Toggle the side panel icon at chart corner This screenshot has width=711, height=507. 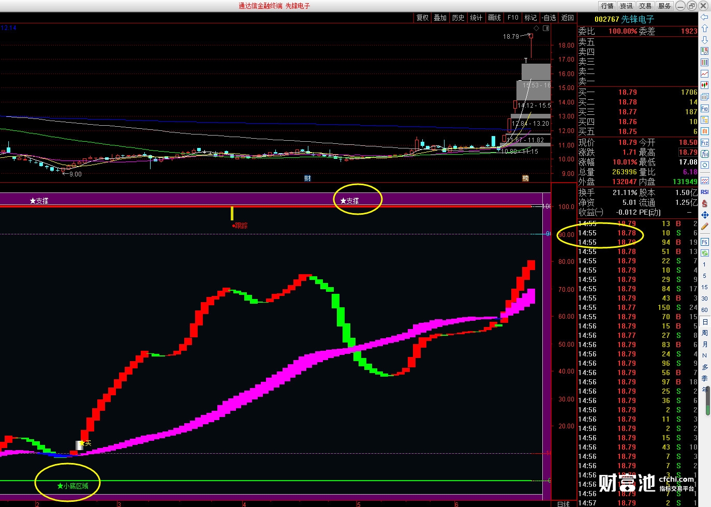[546, 28]
